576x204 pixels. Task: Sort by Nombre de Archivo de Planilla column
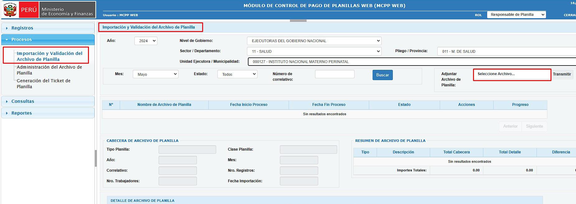[x=164, y=105]
